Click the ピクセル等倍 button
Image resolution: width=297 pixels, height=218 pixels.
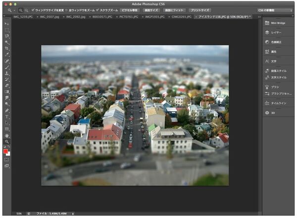(130, 10)
